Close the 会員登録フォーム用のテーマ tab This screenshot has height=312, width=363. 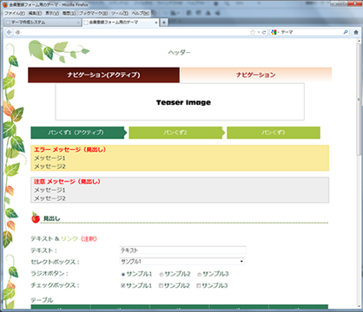click(156, 23)
